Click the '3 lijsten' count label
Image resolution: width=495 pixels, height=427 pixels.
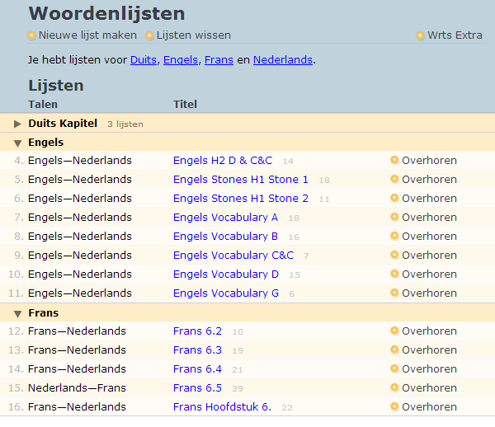(x=125, y=124)
